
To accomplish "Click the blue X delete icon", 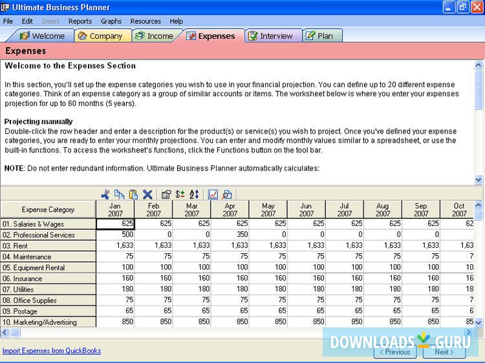I will [x=147, y=194].
